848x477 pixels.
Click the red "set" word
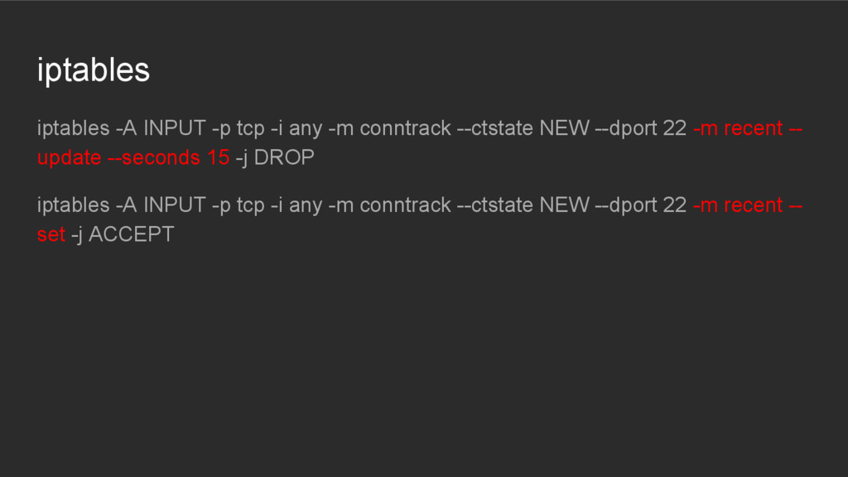(x=51, y=234)
